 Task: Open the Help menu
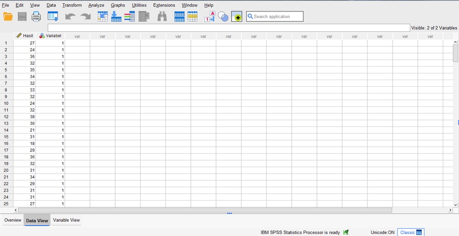coord(209,5)
